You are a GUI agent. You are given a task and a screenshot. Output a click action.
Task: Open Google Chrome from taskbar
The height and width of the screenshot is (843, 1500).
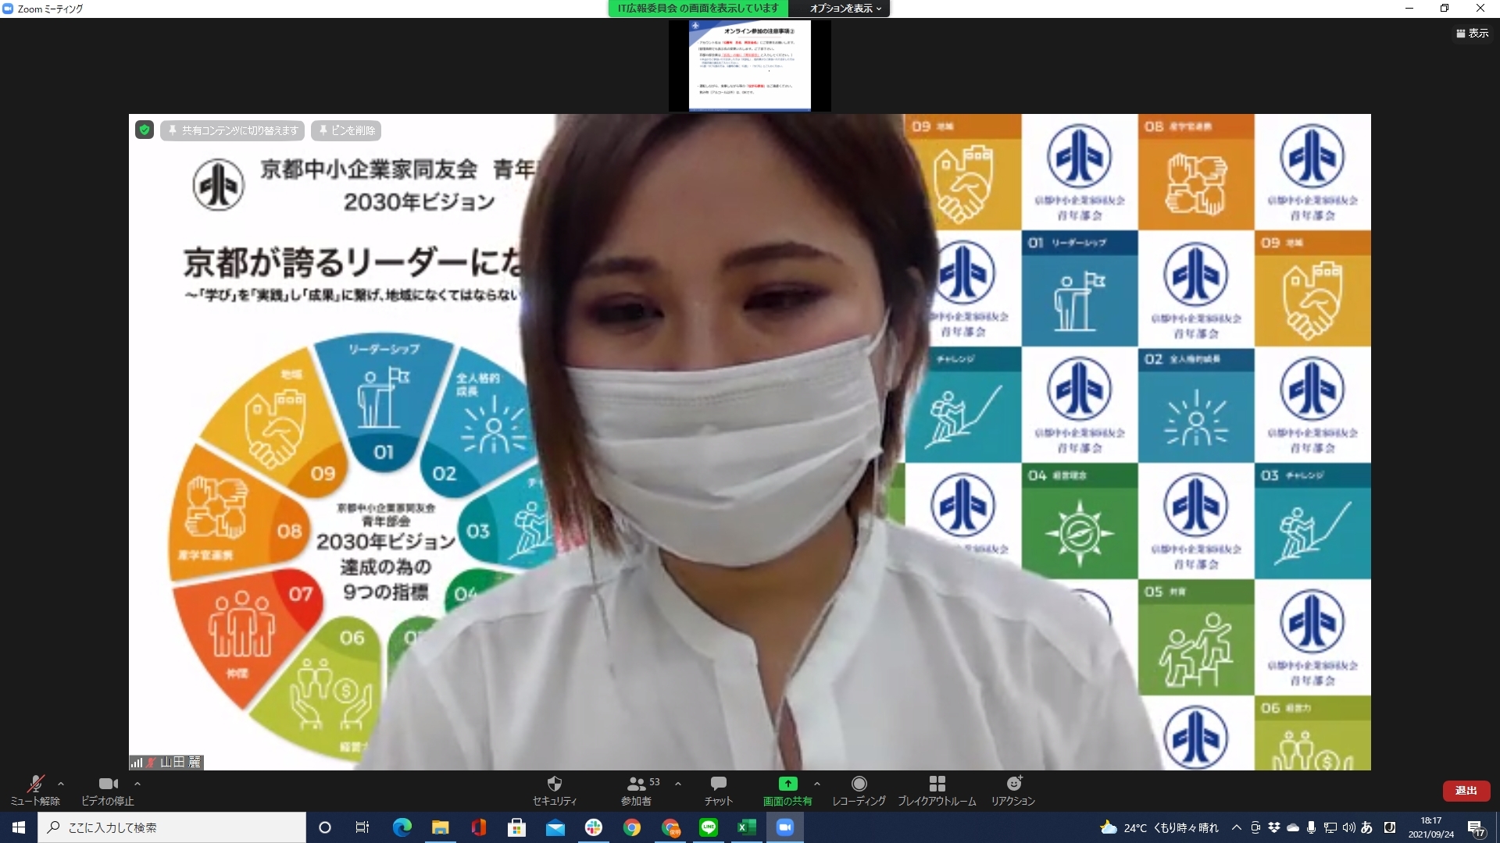pyautogui.click(x=632, y=827)
